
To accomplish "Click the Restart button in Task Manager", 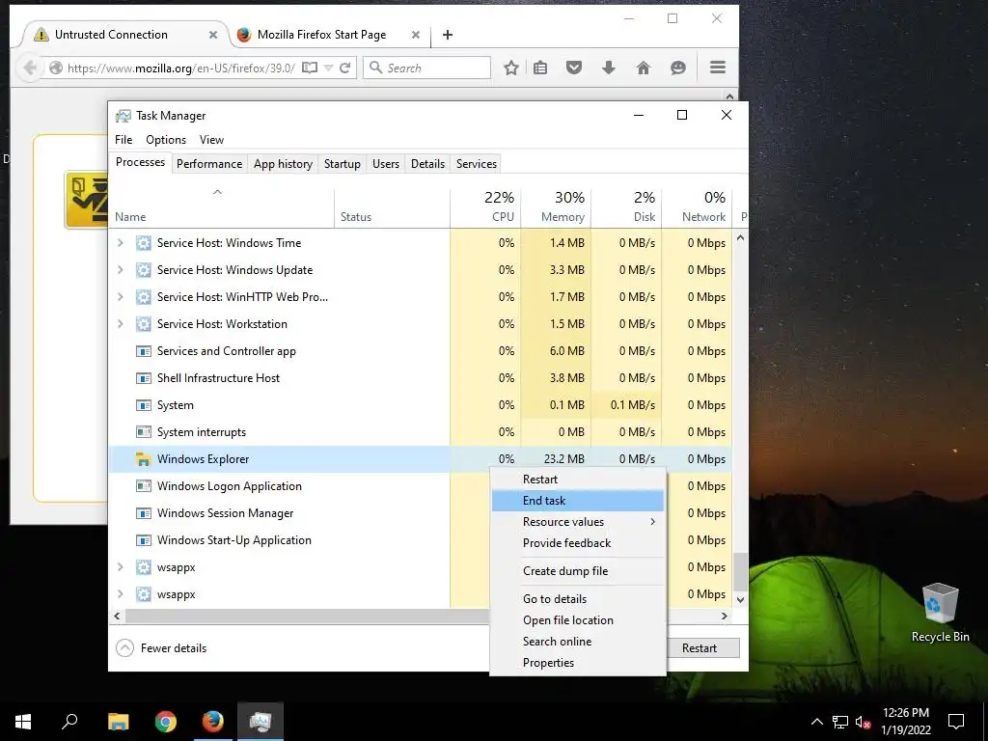I will point(700,647).
